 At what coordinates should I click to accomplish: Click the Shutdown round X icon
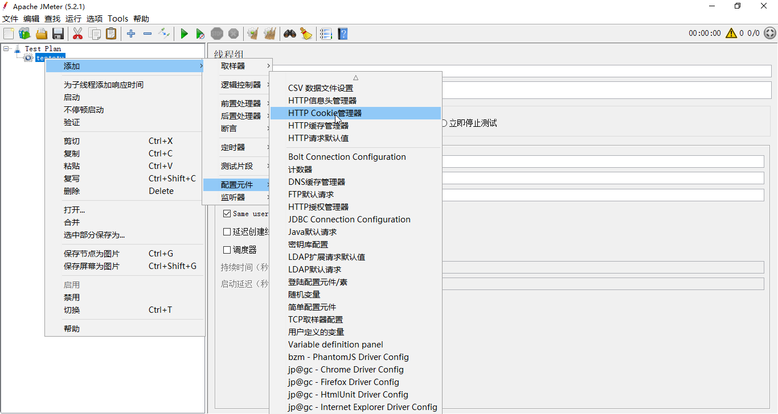point(234,34)
